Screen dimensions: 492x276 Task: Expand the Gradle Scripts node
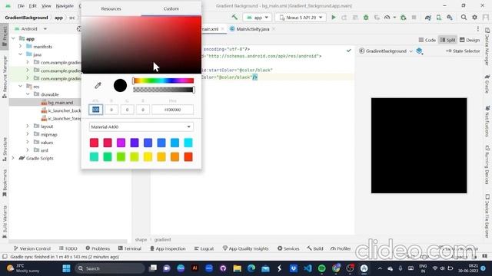pyautogui.click(x=14, y=158)
